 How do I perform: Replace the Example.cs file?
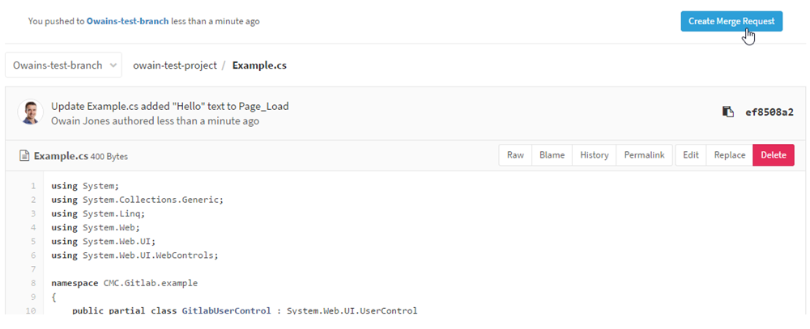pyautogui.click(x=730, y=155)
